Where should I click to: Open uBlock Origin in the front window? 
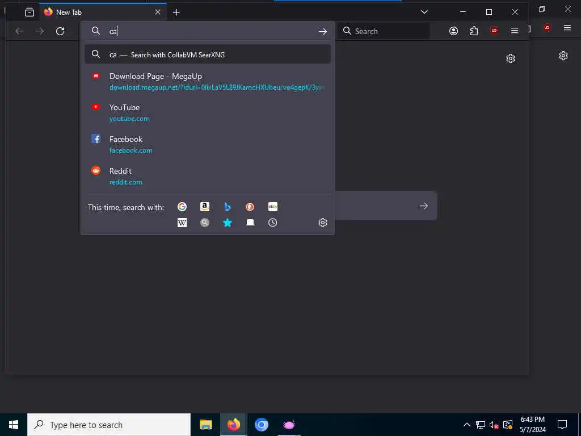pyautogui.click(x=494, y=31)
